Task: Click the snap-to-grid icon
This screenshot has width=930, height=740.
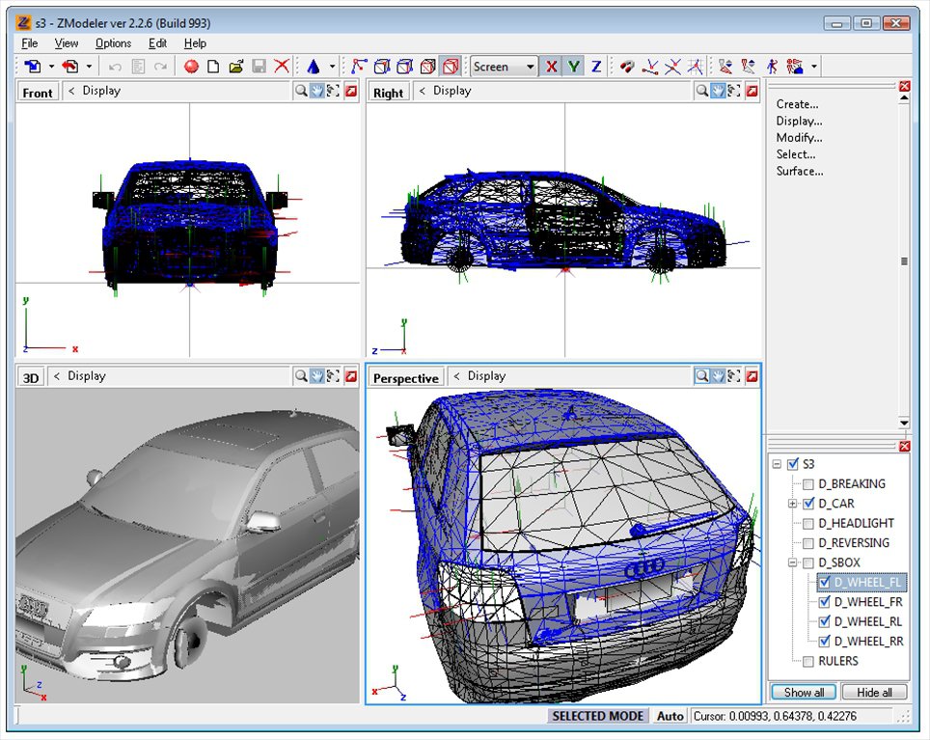Action: click(696, 67)
